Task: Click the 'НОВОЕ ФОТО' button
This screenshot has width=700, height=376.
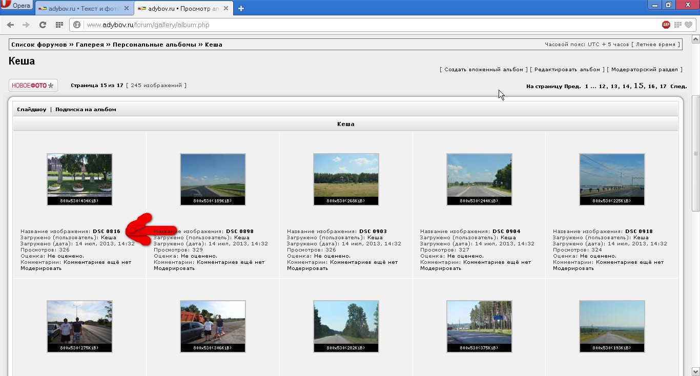Action: tap(33, 86)
